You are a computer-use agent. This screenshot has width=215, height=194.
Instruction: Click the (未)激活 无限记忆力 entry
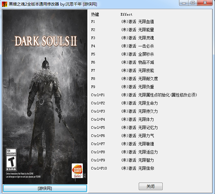[x=140, y=127]
